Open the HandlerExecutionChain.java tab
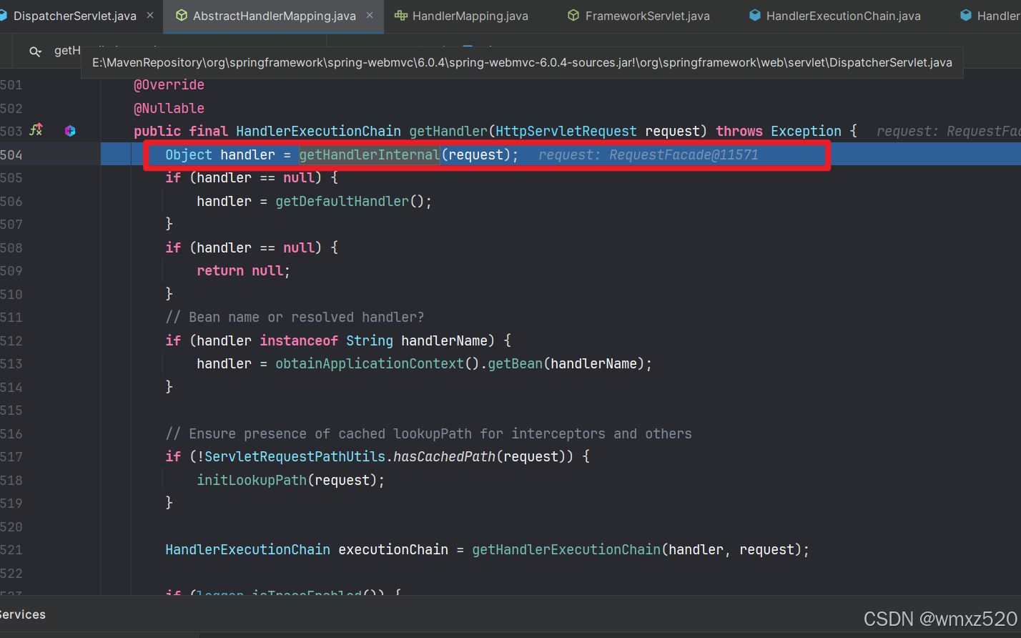Viewport: 1021px width, 638px height. click(843, 16)
